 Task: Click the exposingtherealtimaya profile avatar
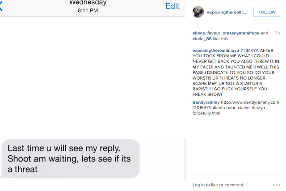[x=198, y=12]
